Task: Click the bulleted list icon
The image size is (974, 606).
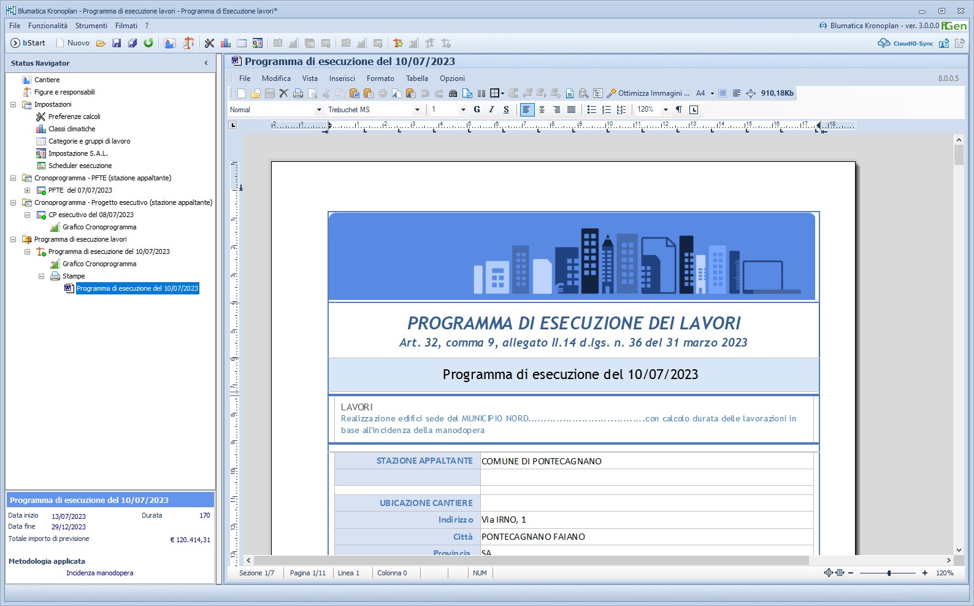Action: [591, 110]
